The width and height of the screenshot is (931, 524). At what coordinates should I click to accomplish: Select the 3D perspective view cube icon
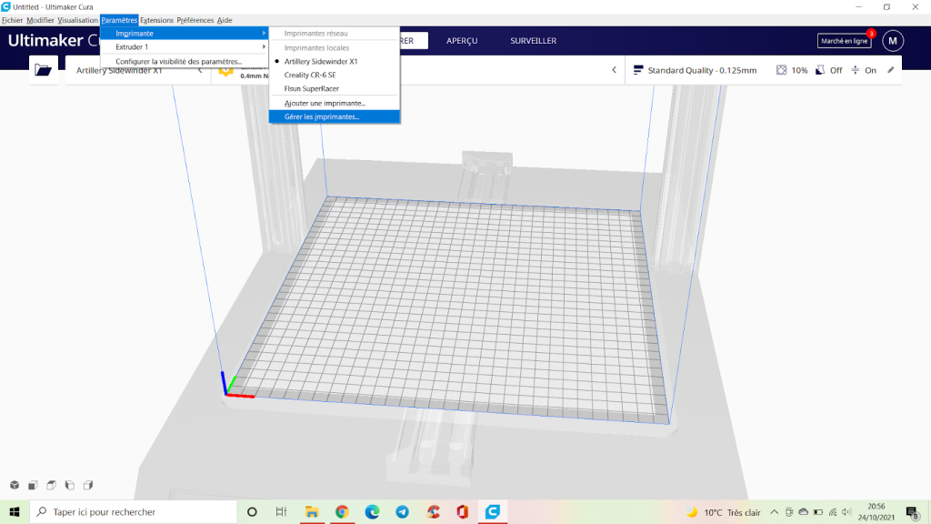(15, 486)
